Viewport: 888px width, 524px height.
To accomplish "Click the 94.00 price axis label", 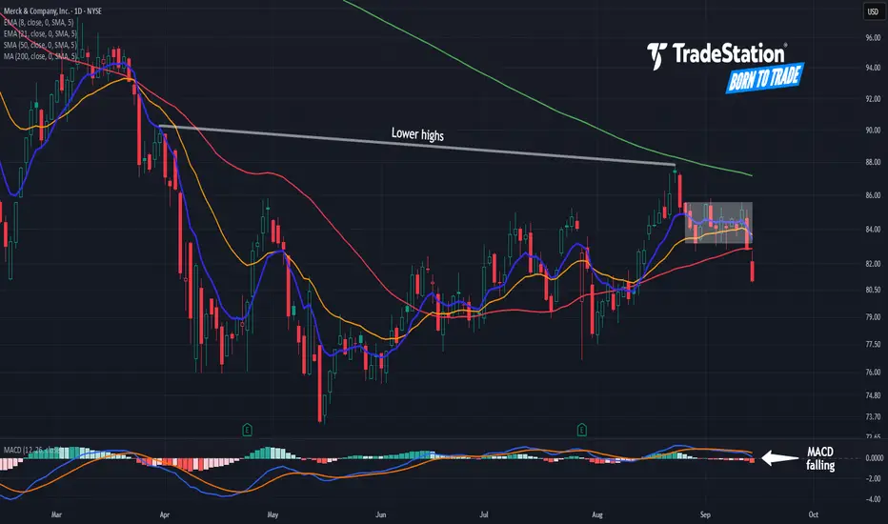I will point(873,68).
